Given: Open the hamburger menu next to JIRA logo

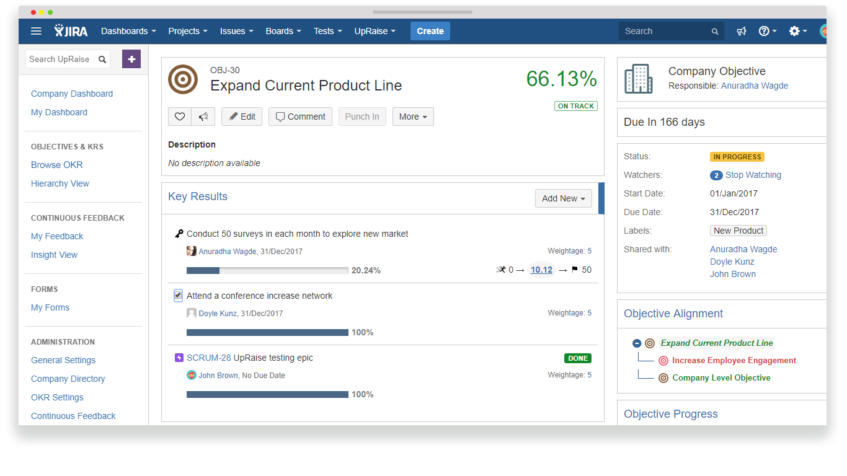Looking at the screenshot, I should pos(36,31).
